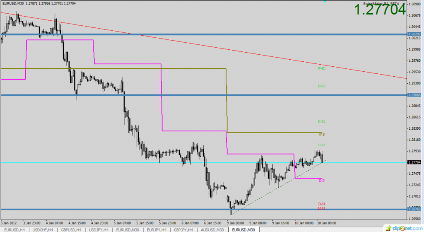Select the W-R1 pivot label
This screenshot has width=424, height=232.
(x=321, y=68)
